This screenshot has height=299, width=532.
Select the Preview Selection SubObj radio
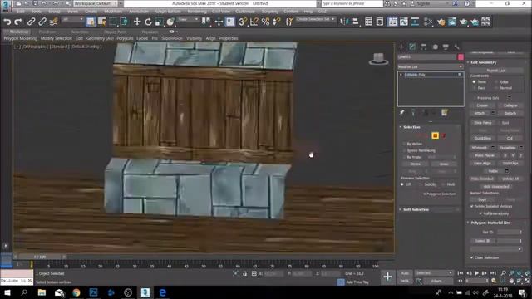point(421,184)
